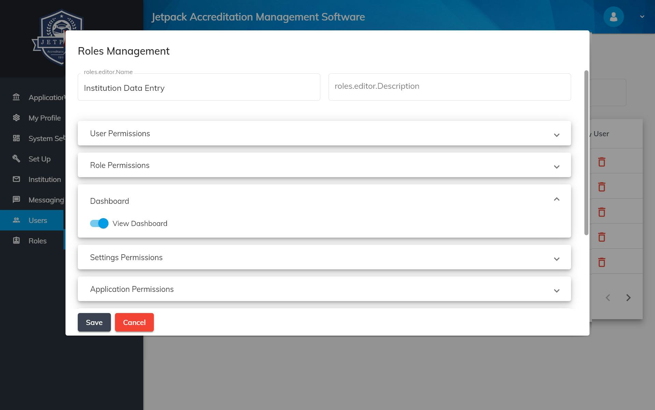Screen dimensions: 655x410
Task: Collapse the Dashboard permissions section
Action: (x=557, y=199)
